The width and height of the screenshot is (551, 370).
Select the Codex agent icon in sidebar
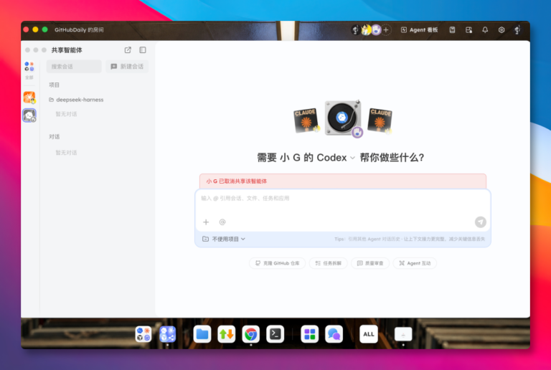click(x=29, y=115)
